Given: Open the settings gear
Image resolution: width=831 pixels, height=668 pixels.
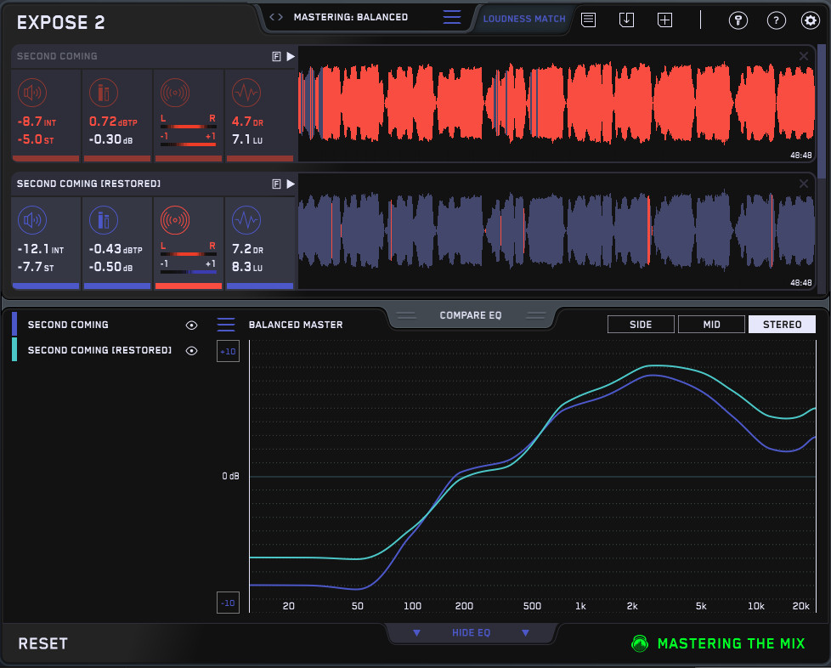Looking at the screenshot, I should [x=811, y=20].
